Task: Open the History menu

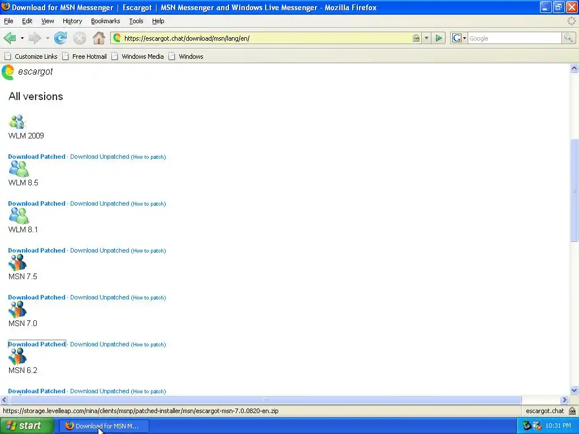Action: [72, 21]
